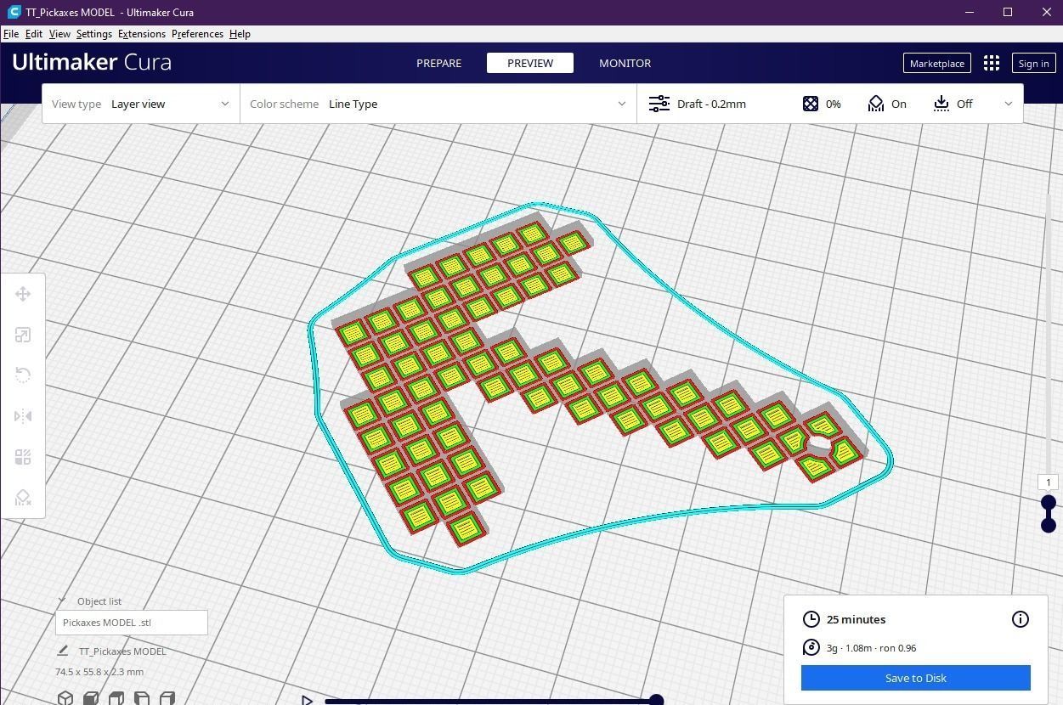Viewport: 1063px width, 705px height.
Task: Switch to left side view cube icon
Action: coord(142,698)
